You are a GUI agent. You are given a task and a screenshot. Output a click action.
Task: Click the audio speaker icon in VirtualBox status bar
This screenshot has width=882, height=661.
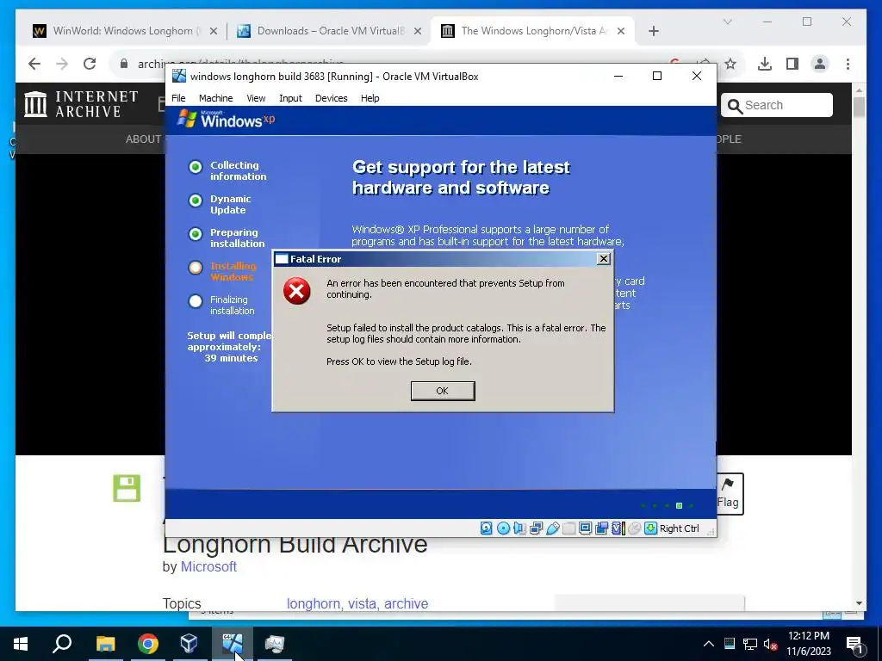pos(519,528)
